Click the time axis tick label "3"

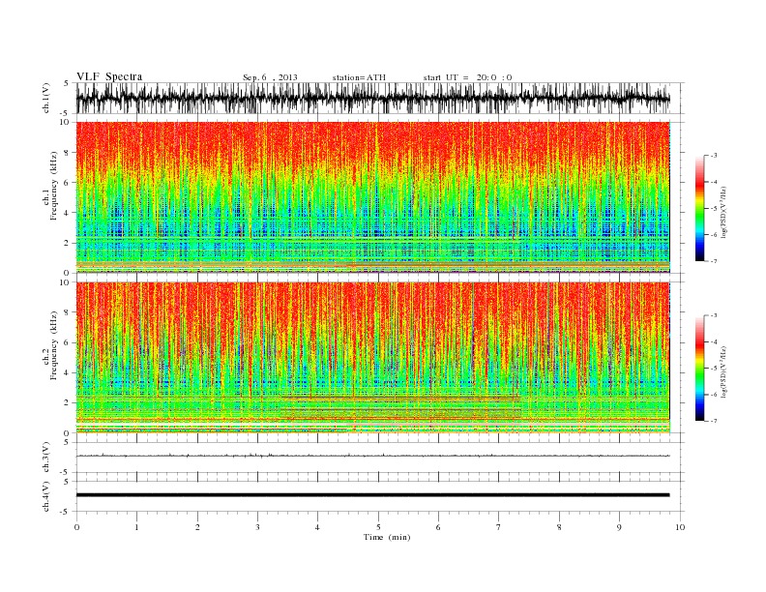pyautogui.click(x=257, y=527)
